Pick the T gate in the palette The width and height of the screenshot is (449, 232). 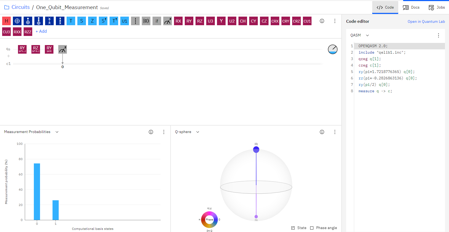[71, 21]
